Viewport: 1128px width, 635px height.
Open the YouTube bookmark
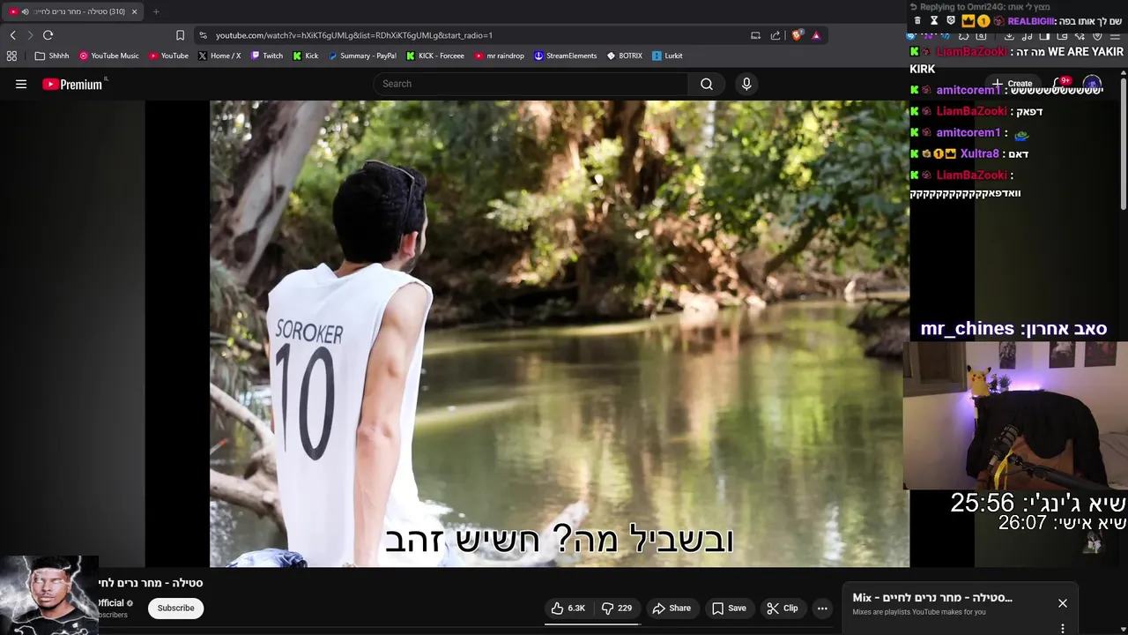pos(168,56)
